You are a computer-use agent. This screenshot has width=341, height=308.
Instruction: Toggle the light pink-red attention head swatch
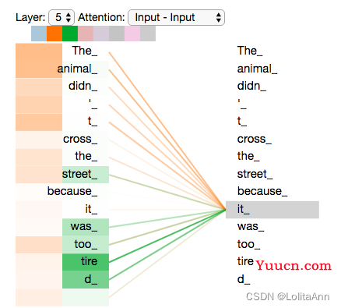click(x=86, y=34)
